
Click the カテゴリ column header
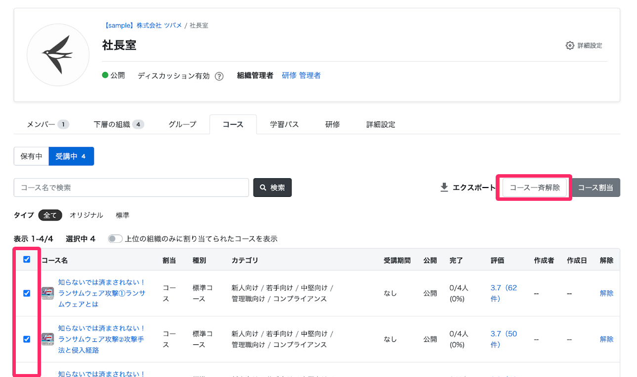click(x=245, y=260)
